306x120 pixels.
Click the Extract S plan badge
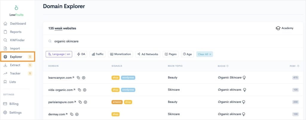coord(30,65)
